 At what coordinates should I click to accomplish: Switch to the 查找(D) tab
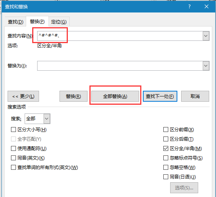(16, 22)
